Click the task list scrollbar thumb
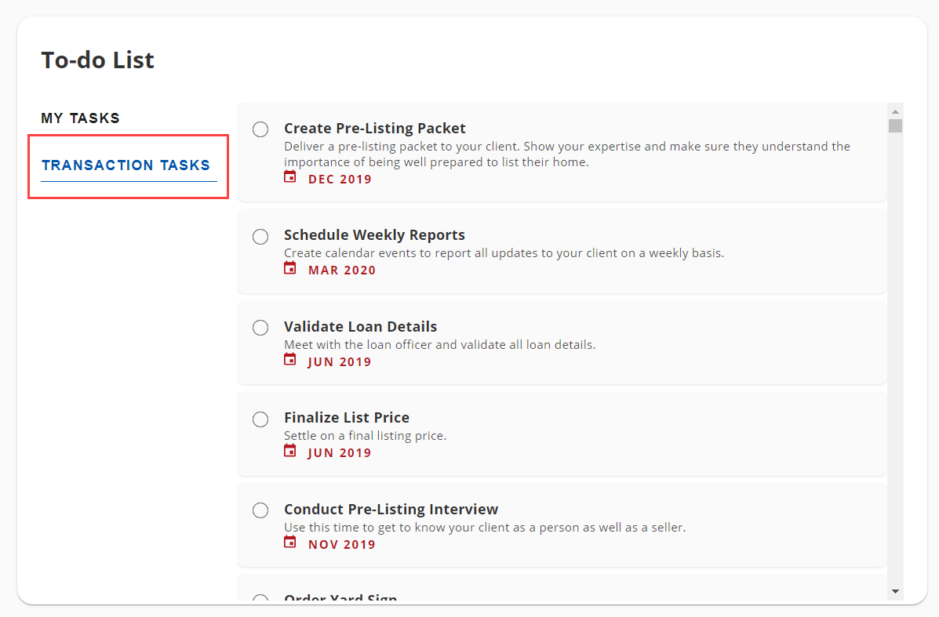This screenshot has height=617, width=939. pyautogui.click(x=895, y=126)
